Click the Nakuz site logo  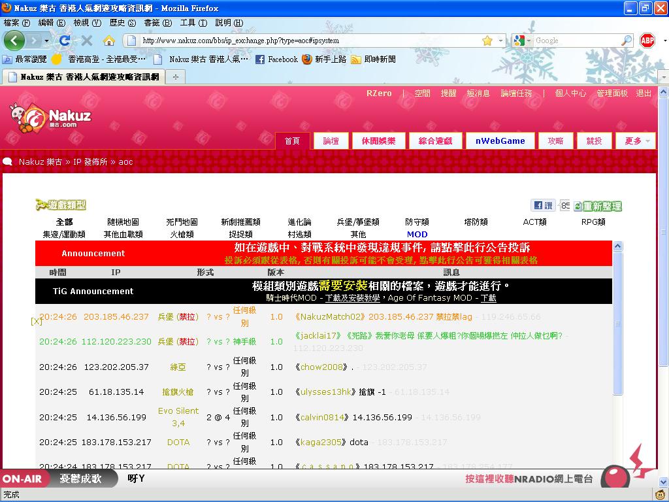tap(50, 118)
